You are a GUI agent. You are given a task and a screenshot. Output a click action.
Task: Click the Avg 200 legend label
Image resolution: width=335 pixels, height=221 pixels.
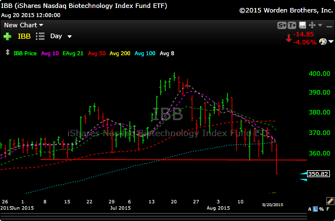point(120,54)
